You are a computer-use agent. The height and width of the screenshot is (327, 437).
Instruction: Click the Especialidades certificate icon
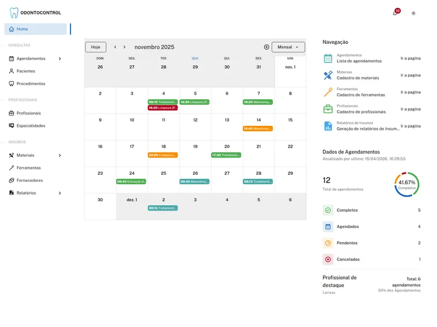point(12,126)
